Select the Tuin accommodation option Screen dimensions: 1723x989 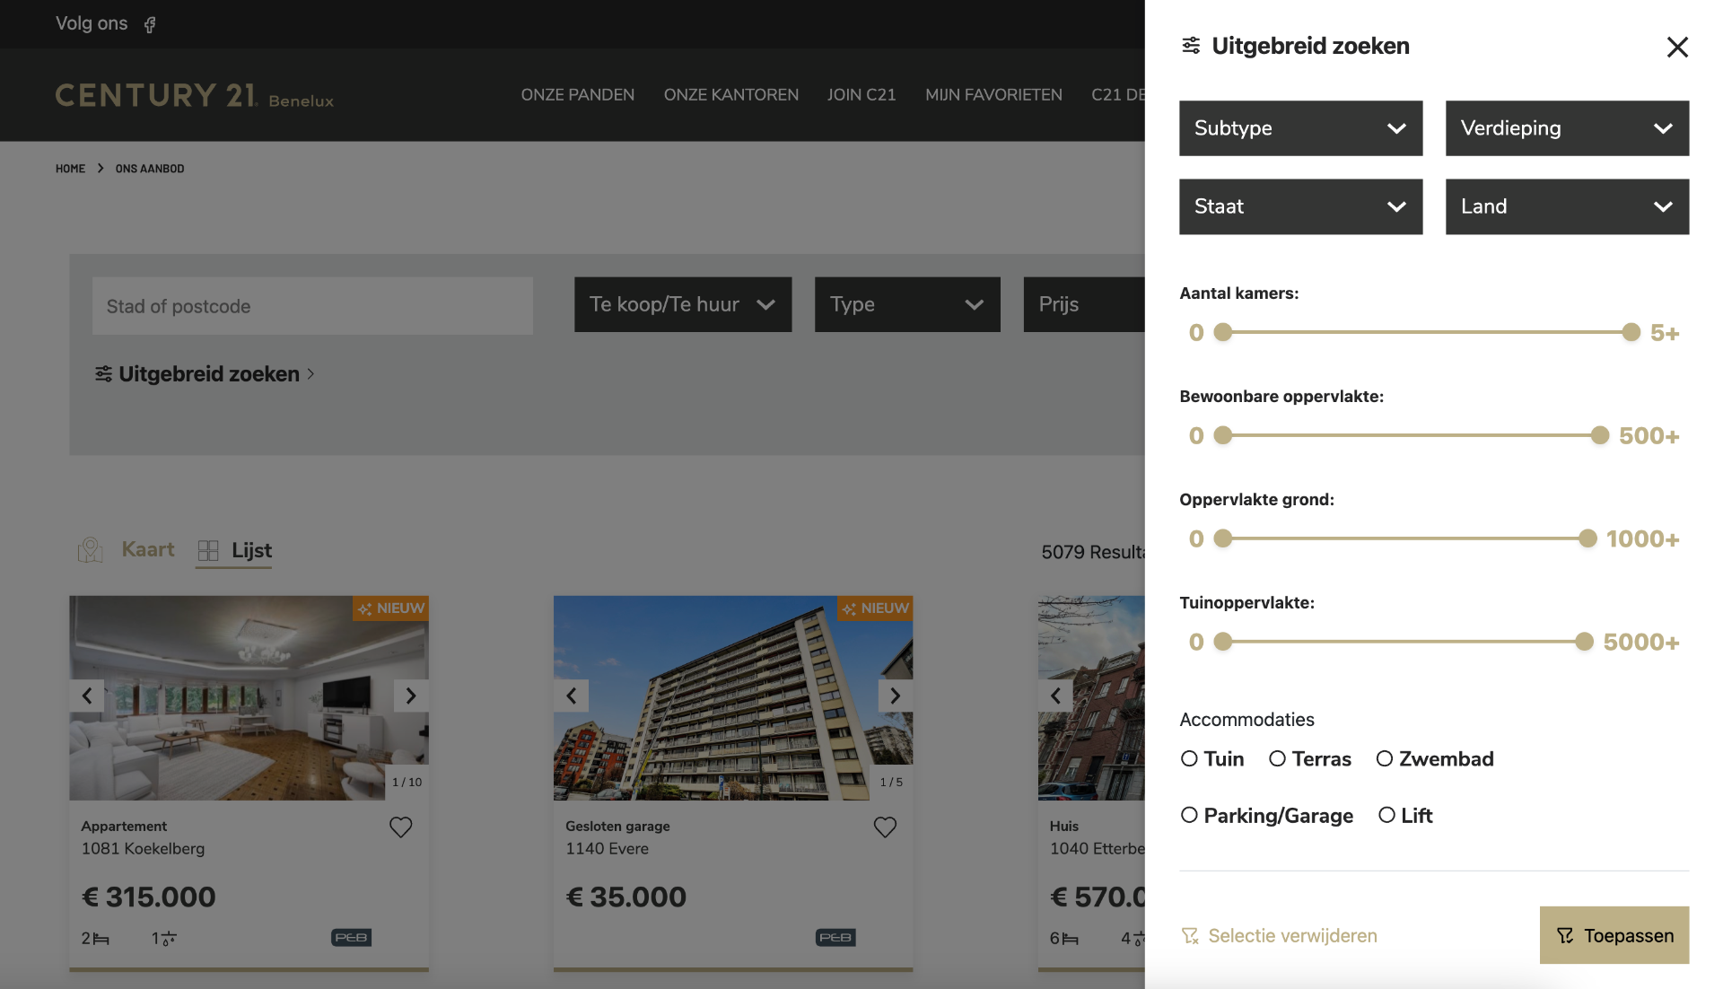point(1189,759)
